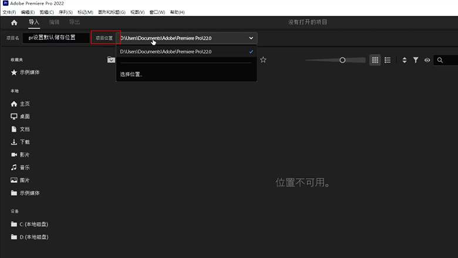The image size is (458, 258).
Task: Open the 窗口(W) menu
Action: [157, 12]
